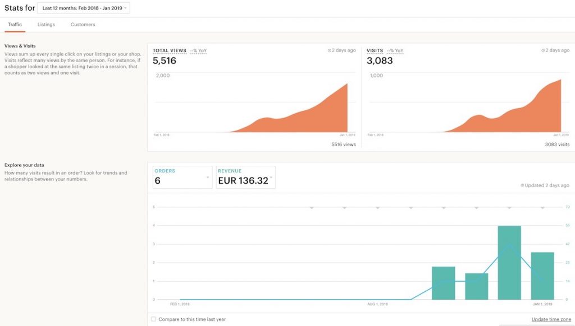Image resolution: width=575 pixels, height=326 pixels.
Task: Select the shortest teal bar in the orders chart
Action: coord(476,286)
